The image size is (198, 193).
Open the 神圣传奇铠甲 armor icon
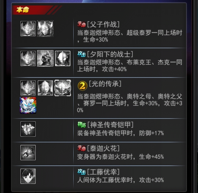28,129
